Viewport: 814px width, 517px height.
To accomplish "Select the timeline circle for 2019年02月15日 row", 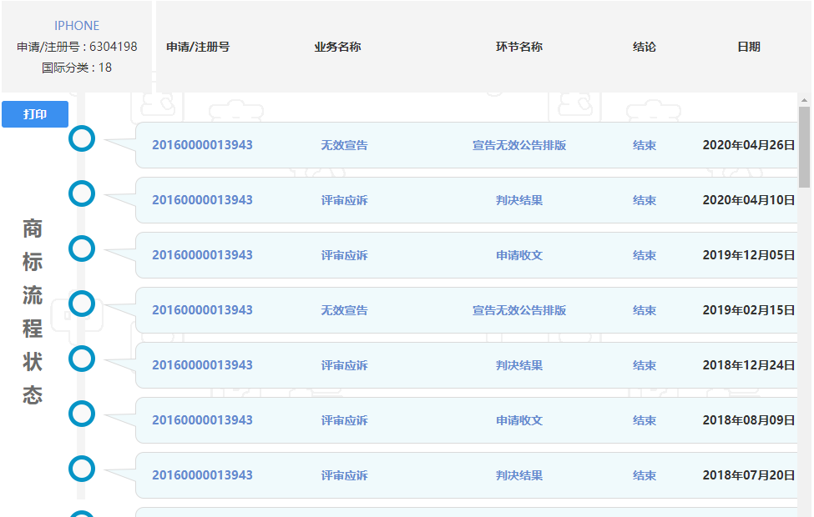I will click(82, 304).
